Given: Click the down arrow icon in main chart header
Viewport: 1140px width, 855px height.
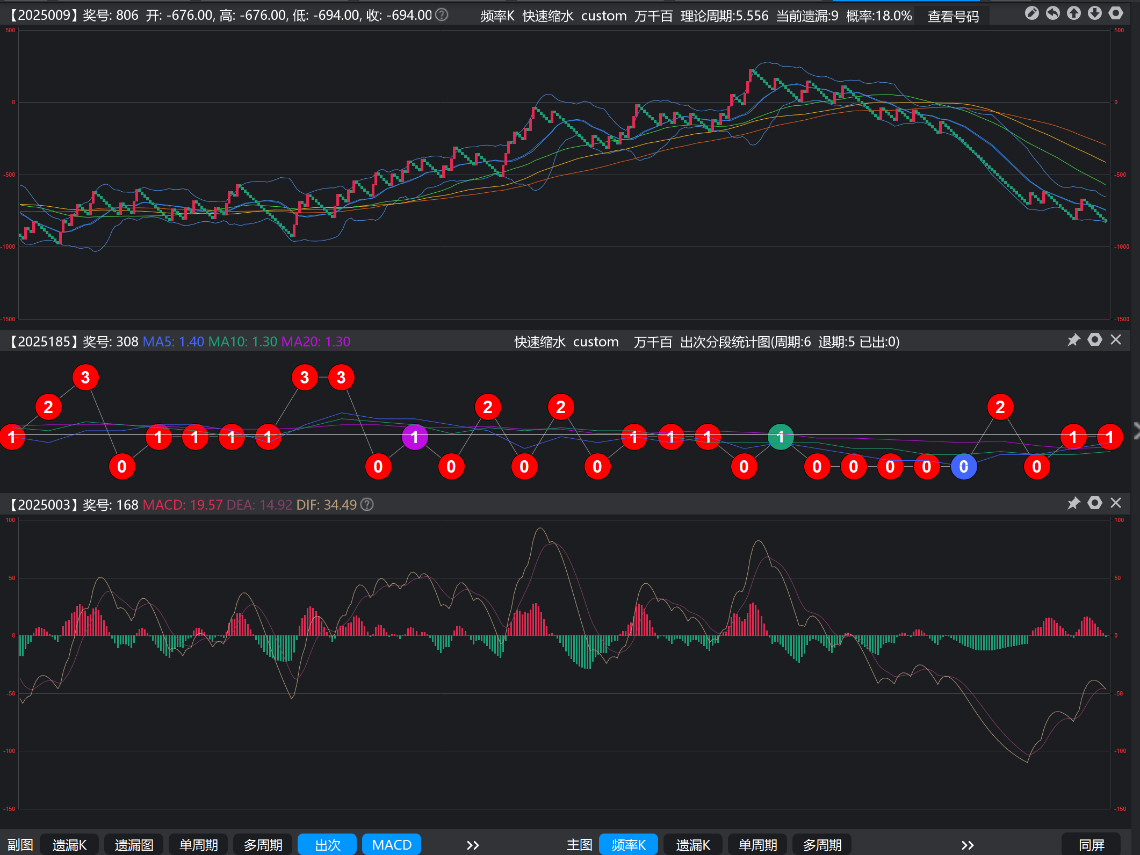Looking at the screenshot, I should click(x=1094, y=13).
